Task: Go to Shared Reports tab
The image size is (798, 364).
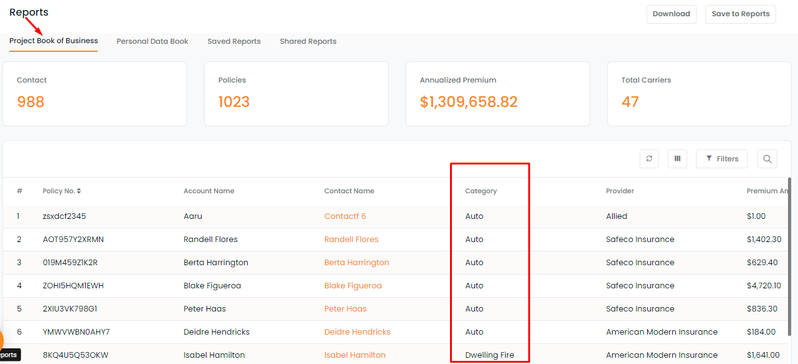Action: [308, 41]
